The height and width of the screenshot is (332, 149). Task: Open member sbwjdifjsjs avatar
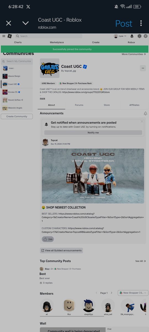[89, 305]
